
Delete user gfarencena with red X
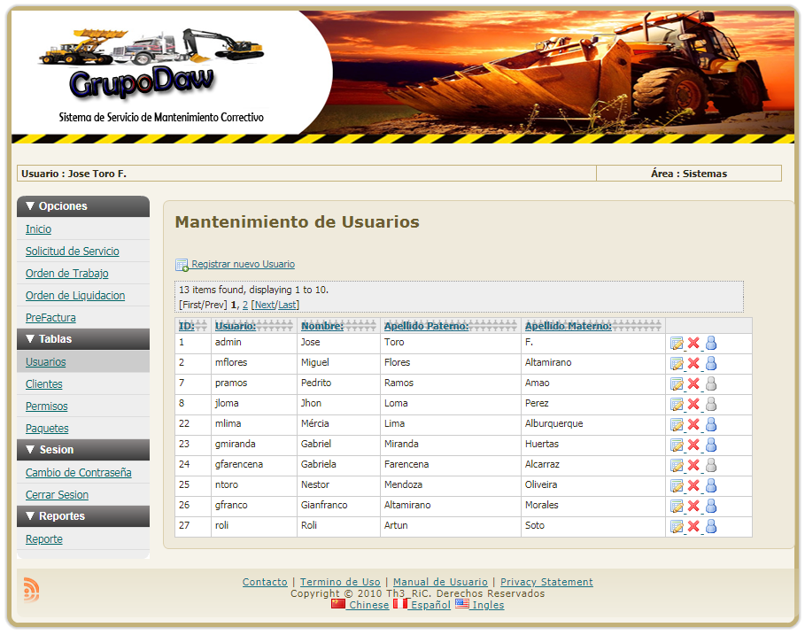click(693, 465)
